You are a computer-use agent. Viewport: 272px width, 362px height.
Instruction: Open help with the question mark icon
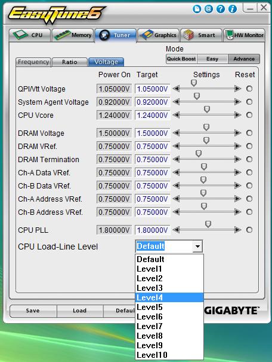(221, 9)
